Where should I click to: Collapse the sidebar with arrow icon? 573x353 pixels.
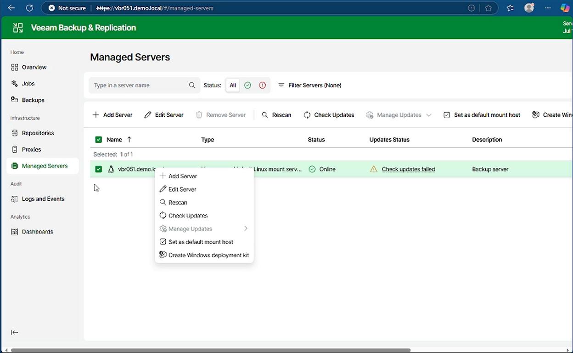click(x=15, y=332)
